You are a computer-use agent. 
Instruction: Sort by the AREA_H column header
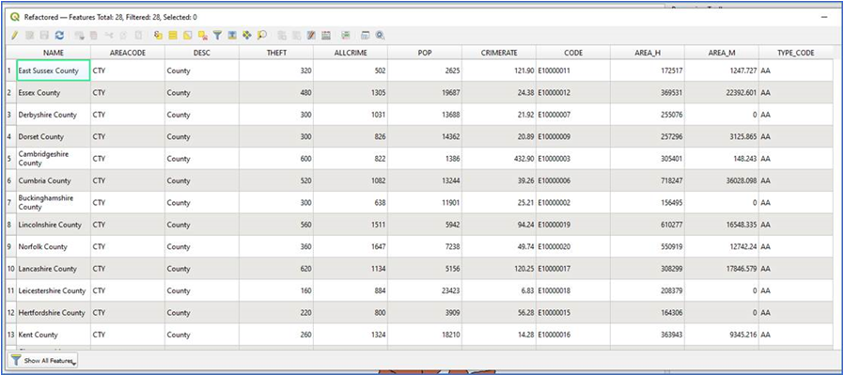648,53
